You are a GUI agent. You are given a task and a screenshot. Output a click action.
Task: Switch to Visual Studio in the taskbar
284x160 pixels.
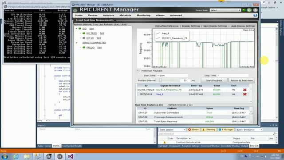71,156
